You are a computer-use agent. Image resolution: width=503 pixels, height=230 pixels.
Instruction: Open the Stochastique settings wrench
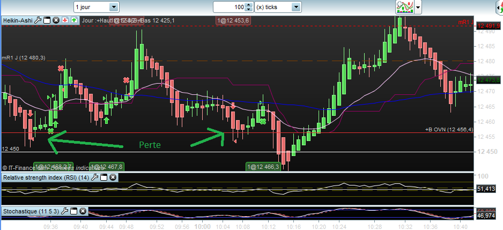[64, 211]
